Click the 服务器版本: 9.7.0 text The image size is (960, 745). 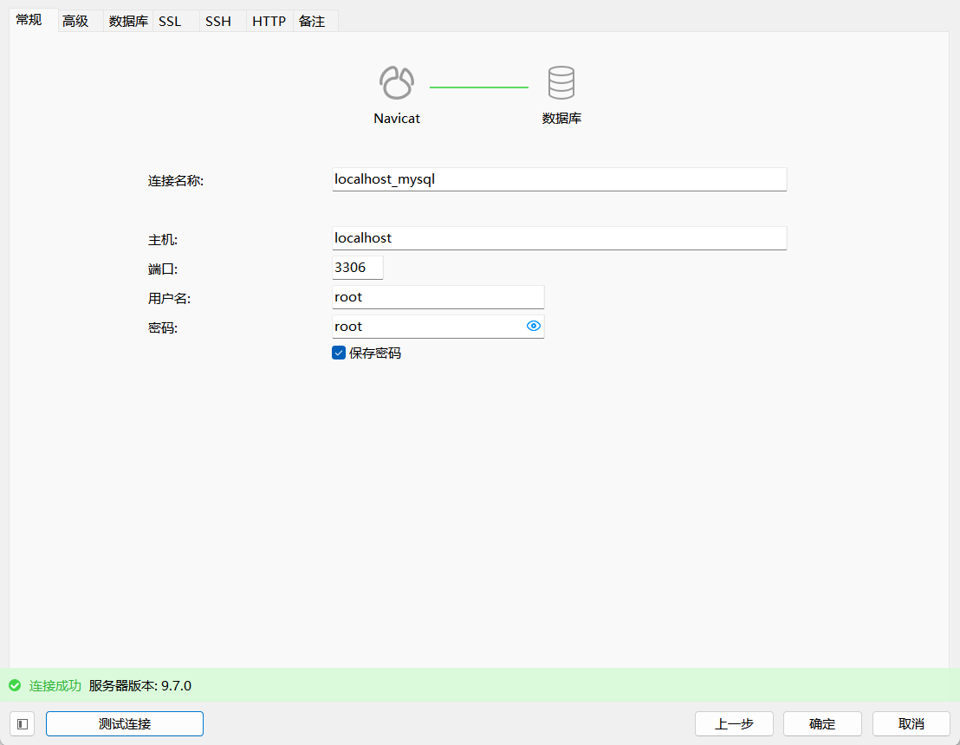140,685
